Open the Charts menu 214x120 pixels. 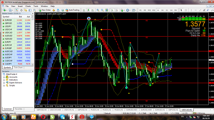(x=28, y=6)
